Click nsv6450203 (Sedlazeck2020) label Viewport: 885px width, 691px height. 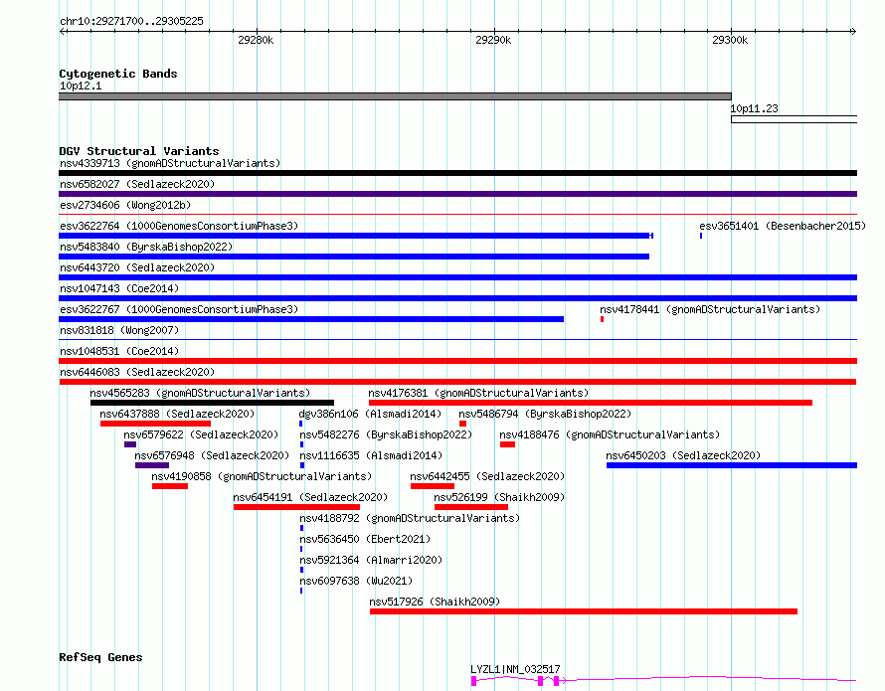point(683,455)
